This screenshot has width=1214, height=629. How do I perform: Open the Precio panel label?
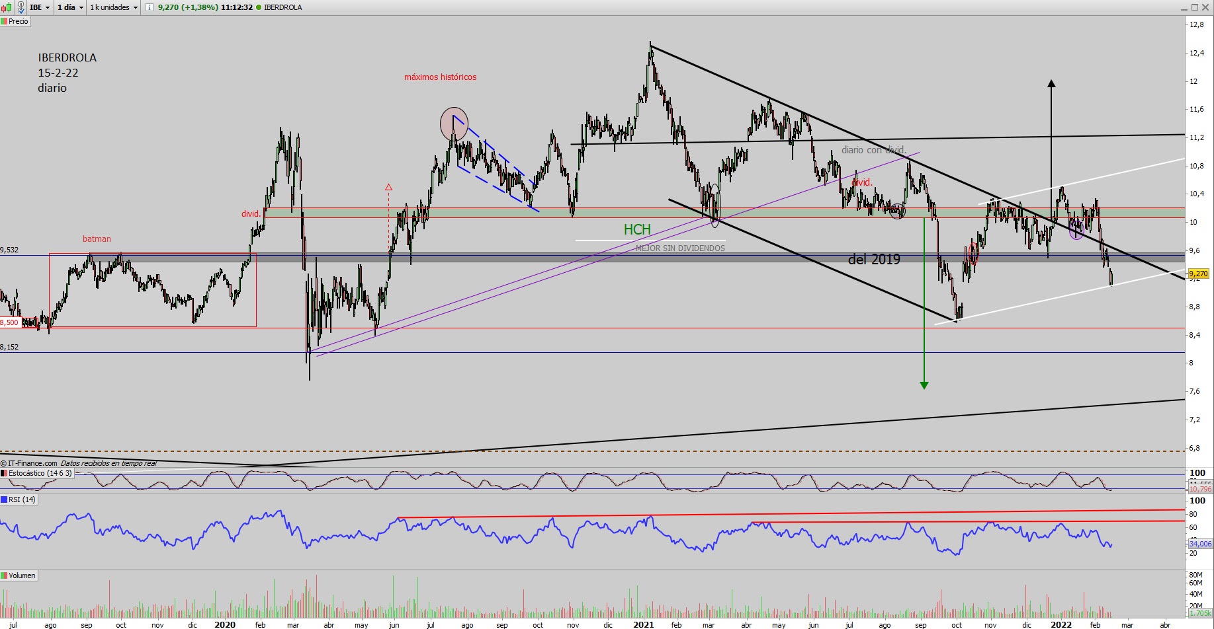pos(15,21)
